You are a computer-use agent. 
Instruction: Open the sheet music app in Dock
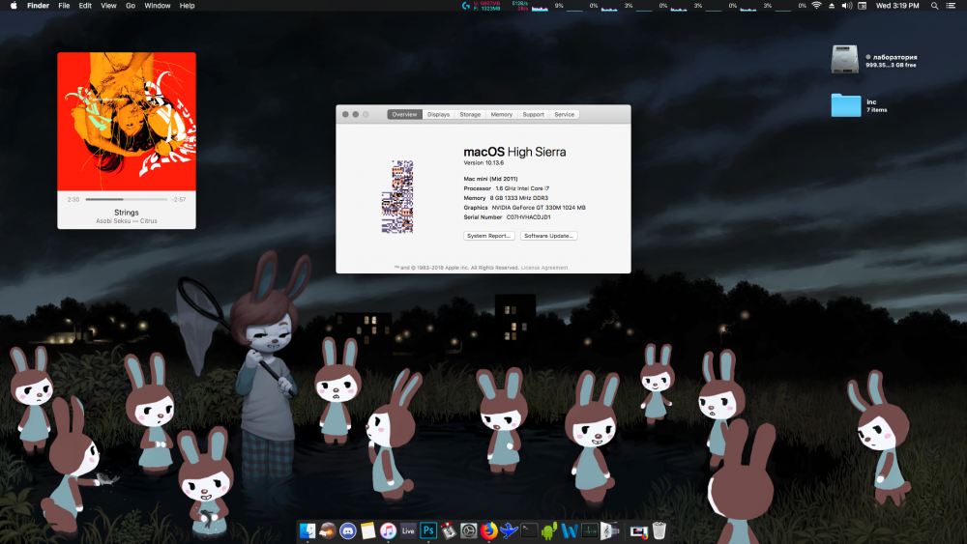point(609,530)
